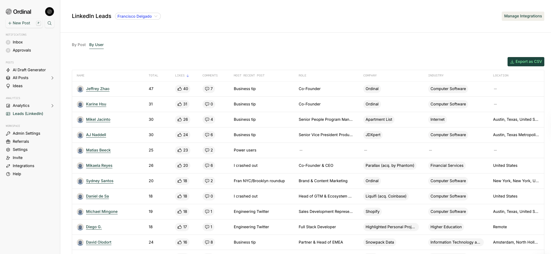
Task: Open the round profile avatar at top of sidebar
Action: pos(50,12)
